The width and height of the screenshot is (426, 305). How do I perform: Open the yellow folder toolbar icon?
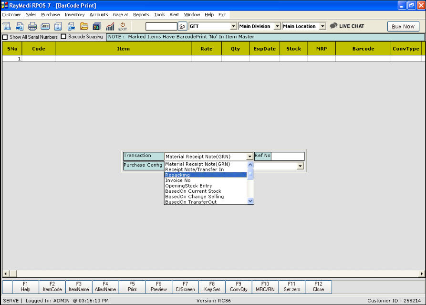coord(84,26)
